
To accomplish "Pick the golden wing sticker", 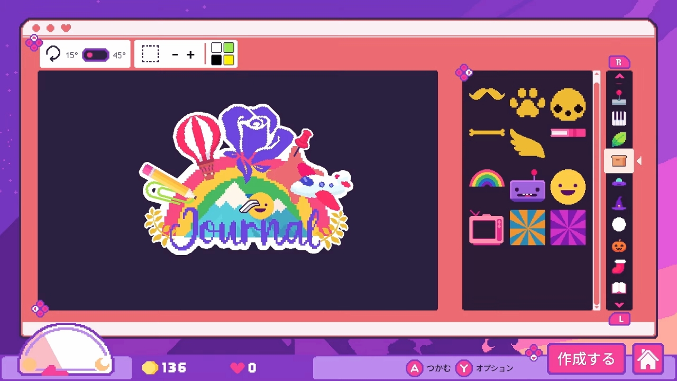I will coord(527,143).
